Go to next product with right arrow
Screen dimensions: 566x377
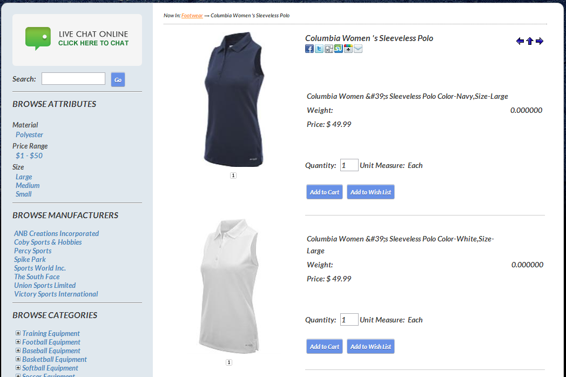[540, 41]
